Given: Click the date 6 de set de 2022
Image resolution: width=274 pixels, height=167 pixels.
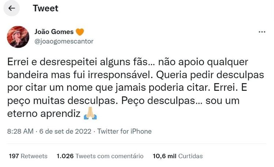Looking at the screenshot, I should (x=65, y=131).
